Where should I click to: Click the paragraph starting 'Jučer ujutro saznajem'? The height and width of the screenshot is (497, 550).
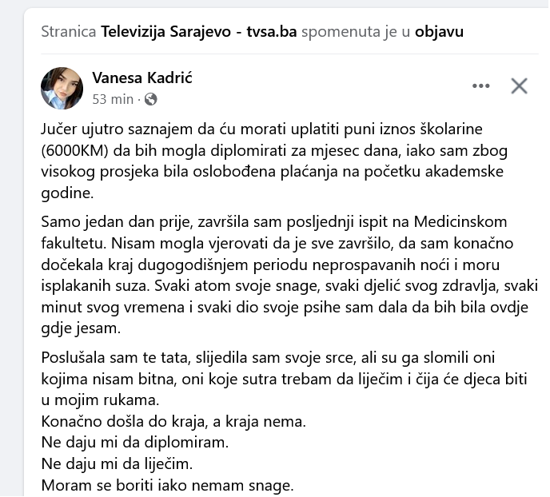(x=272, y=160)
